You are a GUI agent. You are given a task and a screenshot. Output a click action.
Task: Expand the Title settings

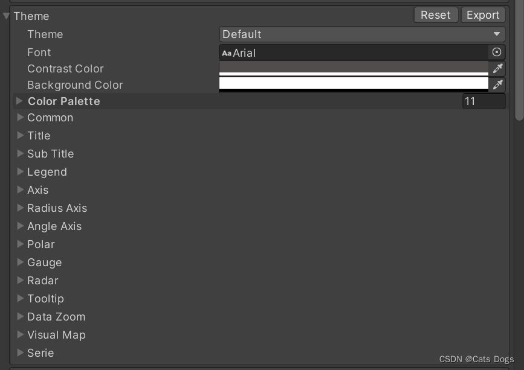[x=20, y=136]
